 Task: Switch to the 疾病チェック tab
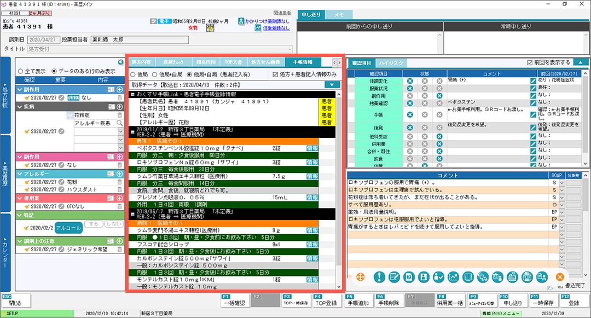pos(173,62)
